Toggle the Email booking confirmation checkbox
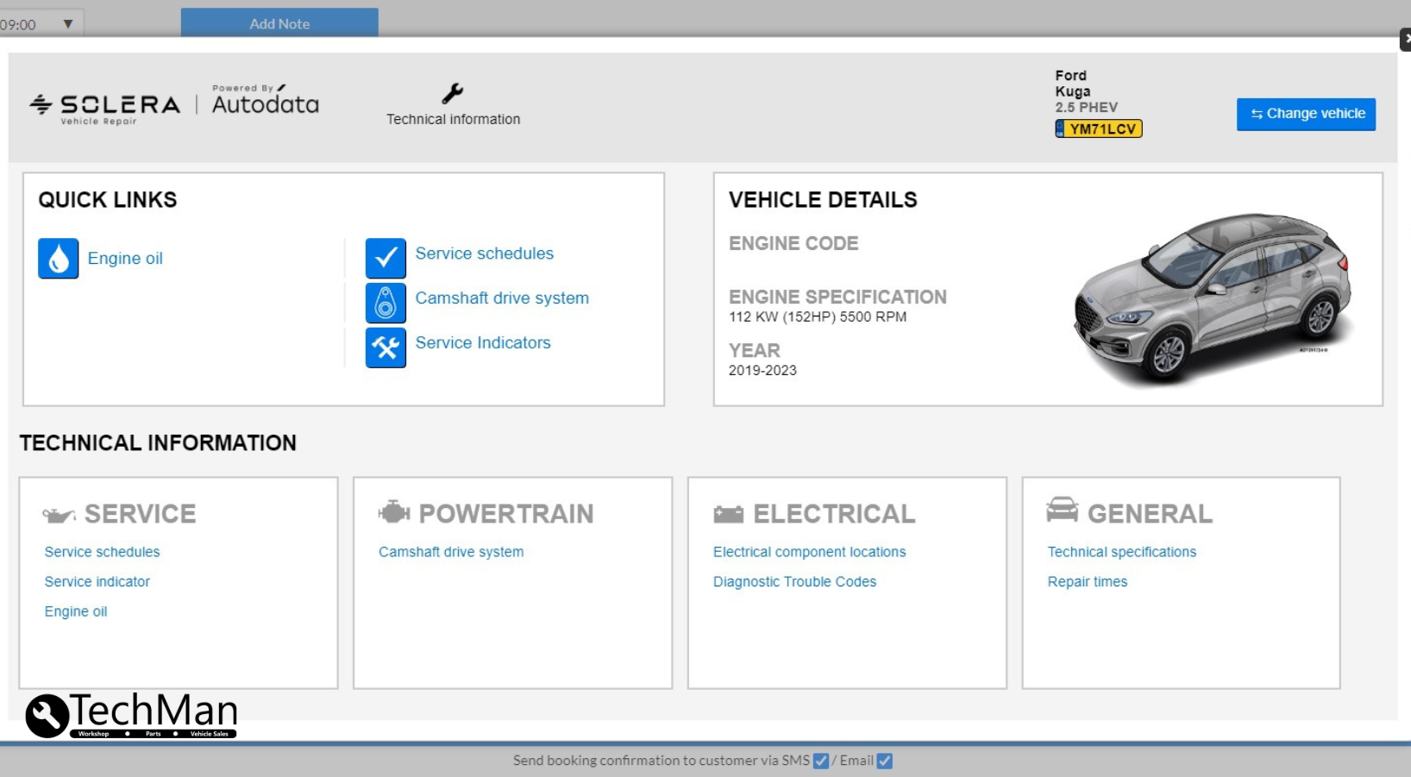 pos(885,761)
